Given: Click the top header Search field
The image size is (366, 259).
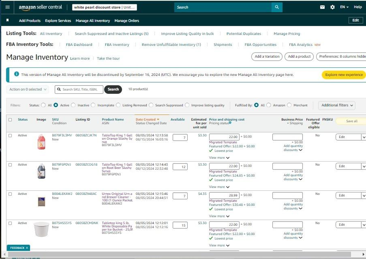Looking at the screenshot, I should click(x=223, y=7).
